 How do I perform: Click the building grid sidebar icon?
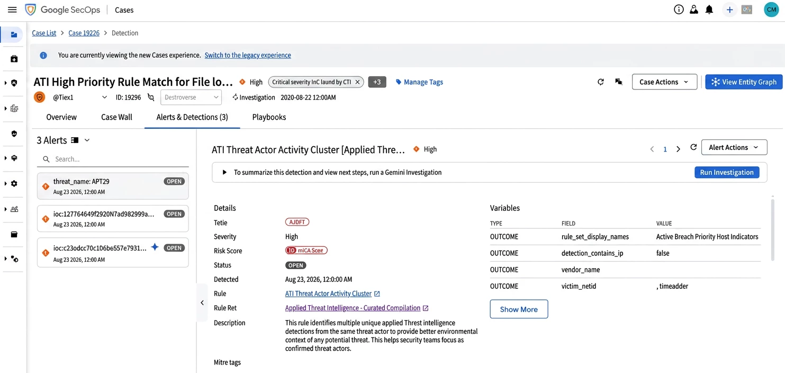[x=14, y=109]
